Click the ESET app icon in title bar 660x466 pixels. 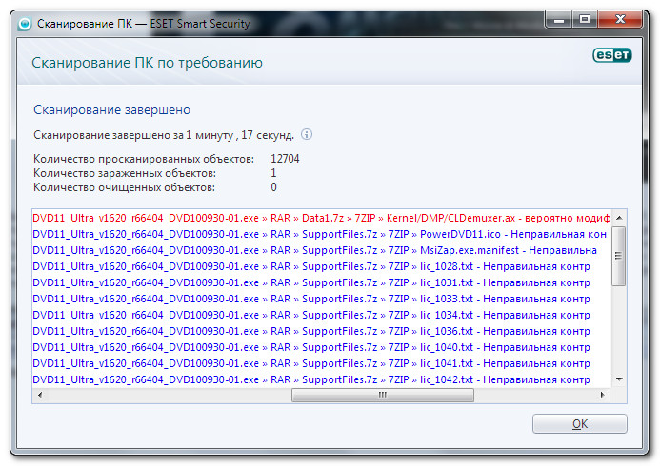pos(25,24)
